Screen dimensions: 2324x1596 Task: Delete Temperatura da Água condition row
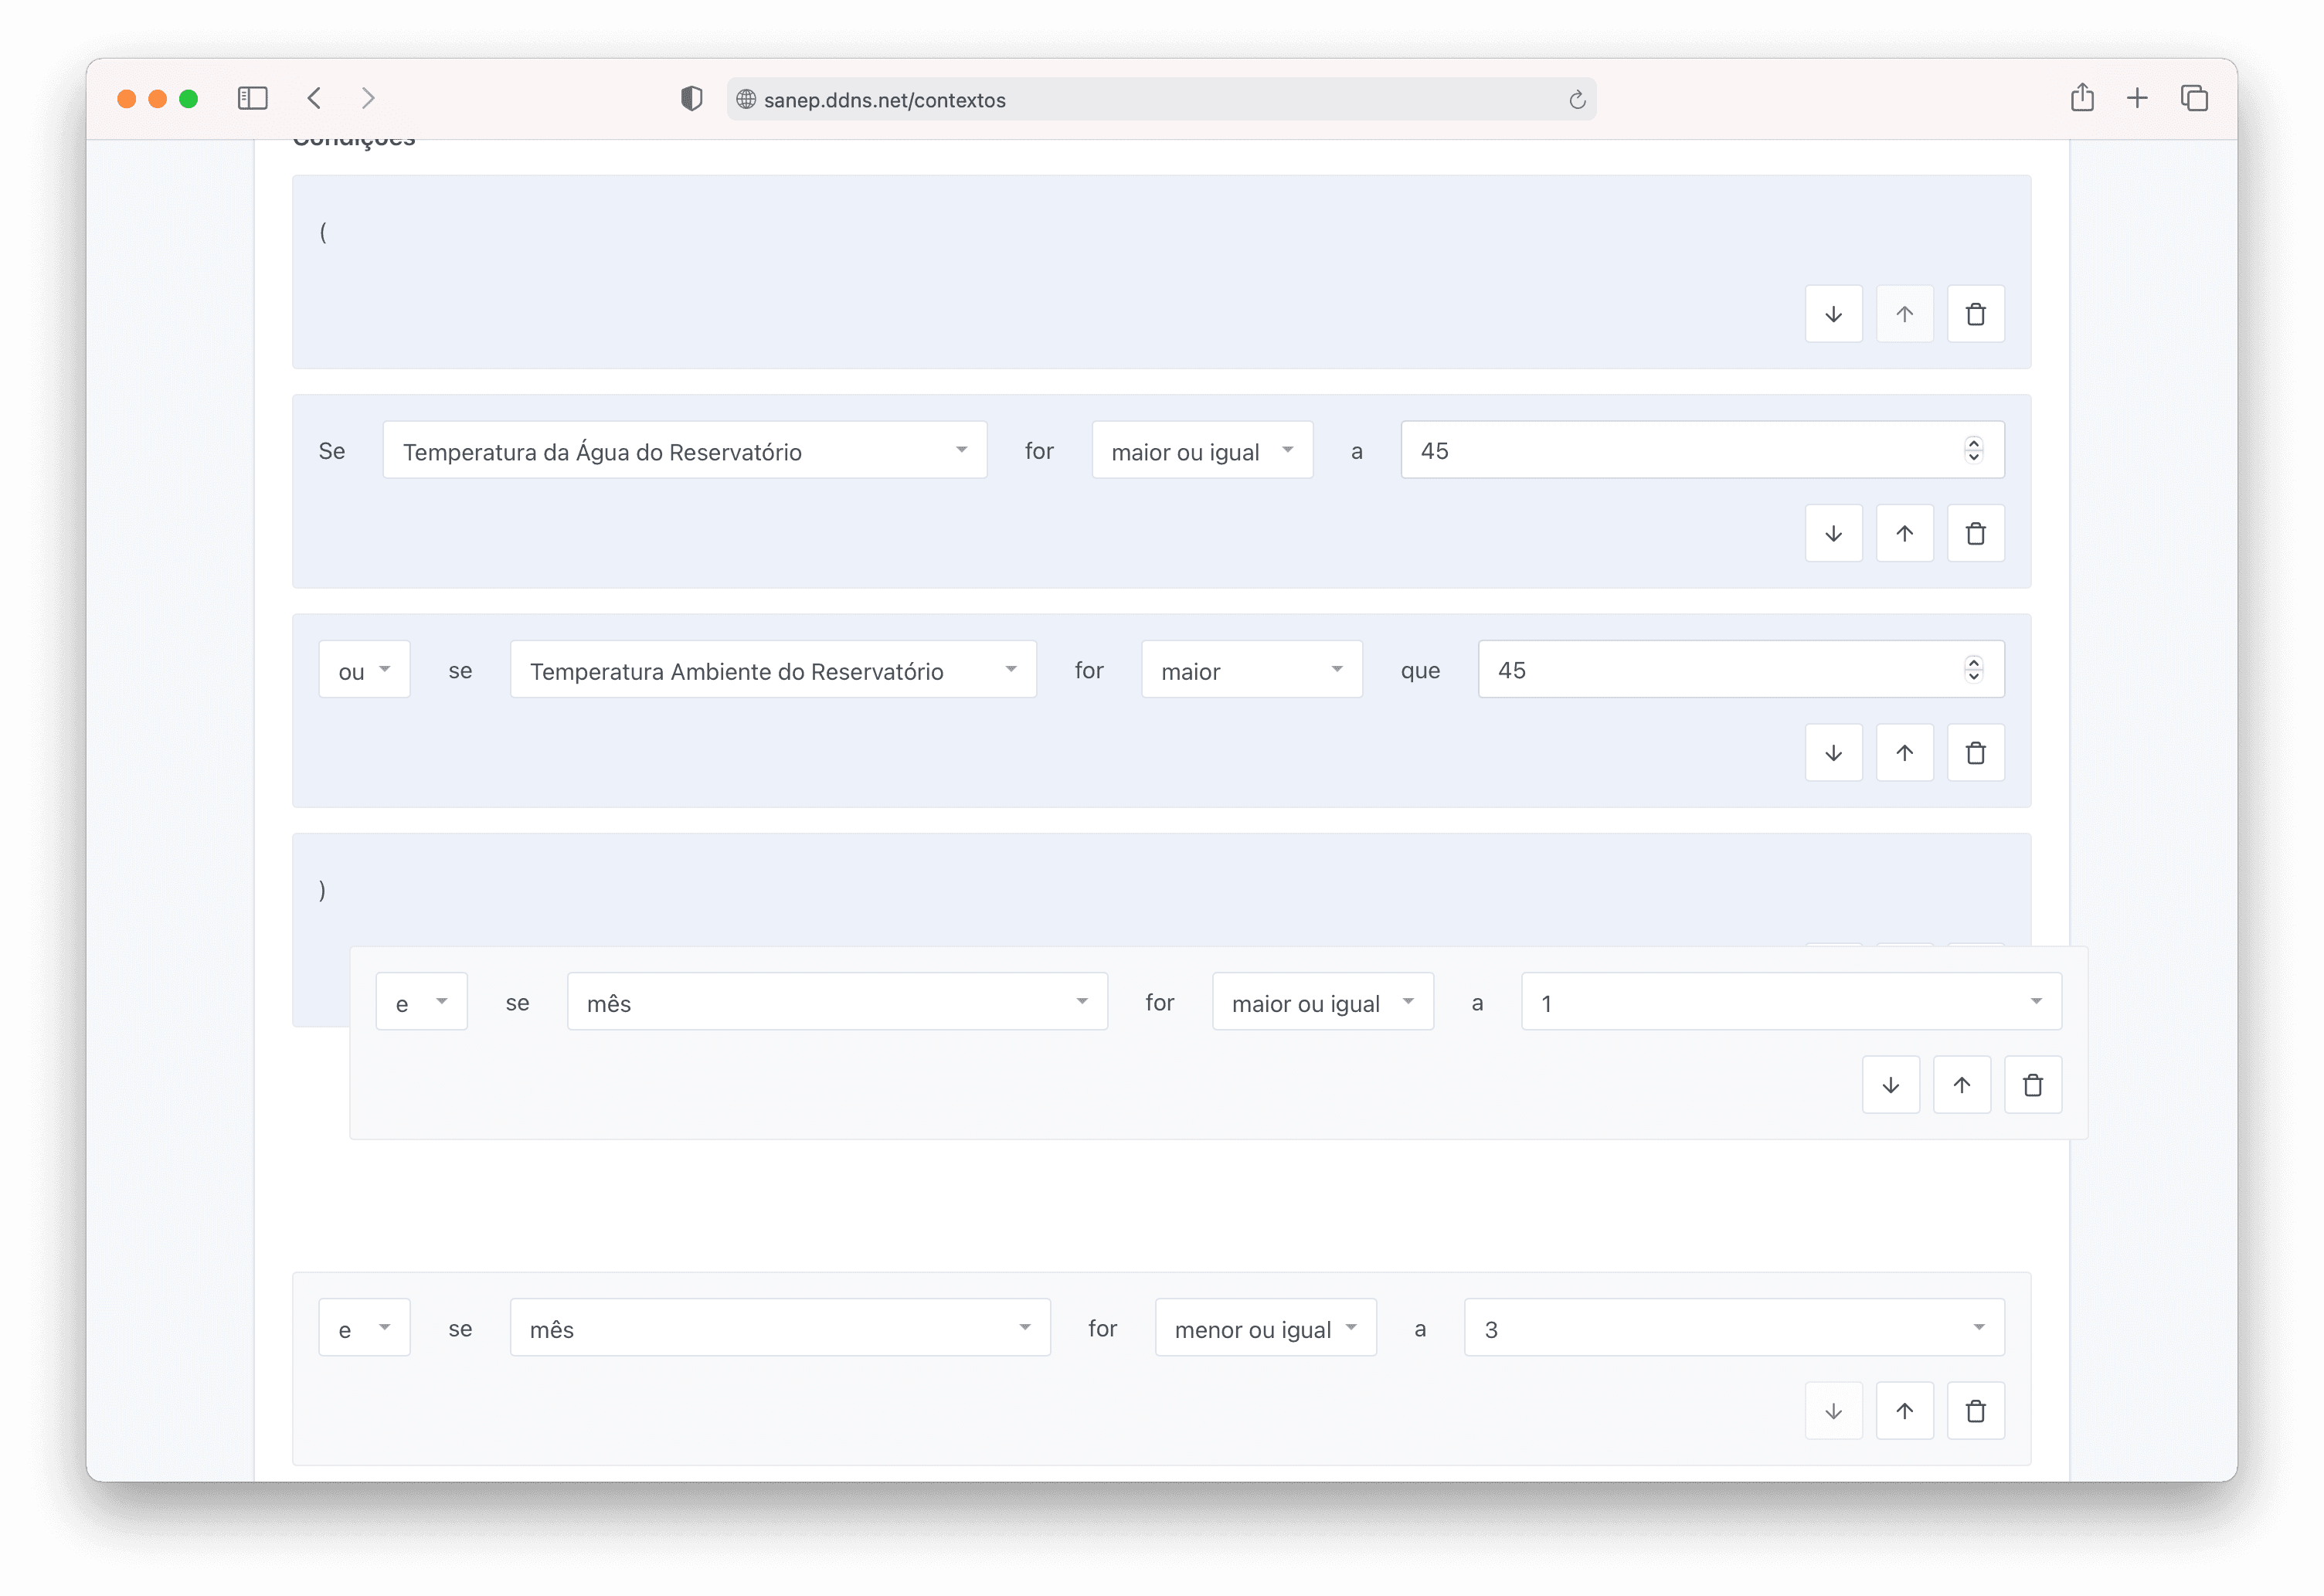tap(1975, 533)
